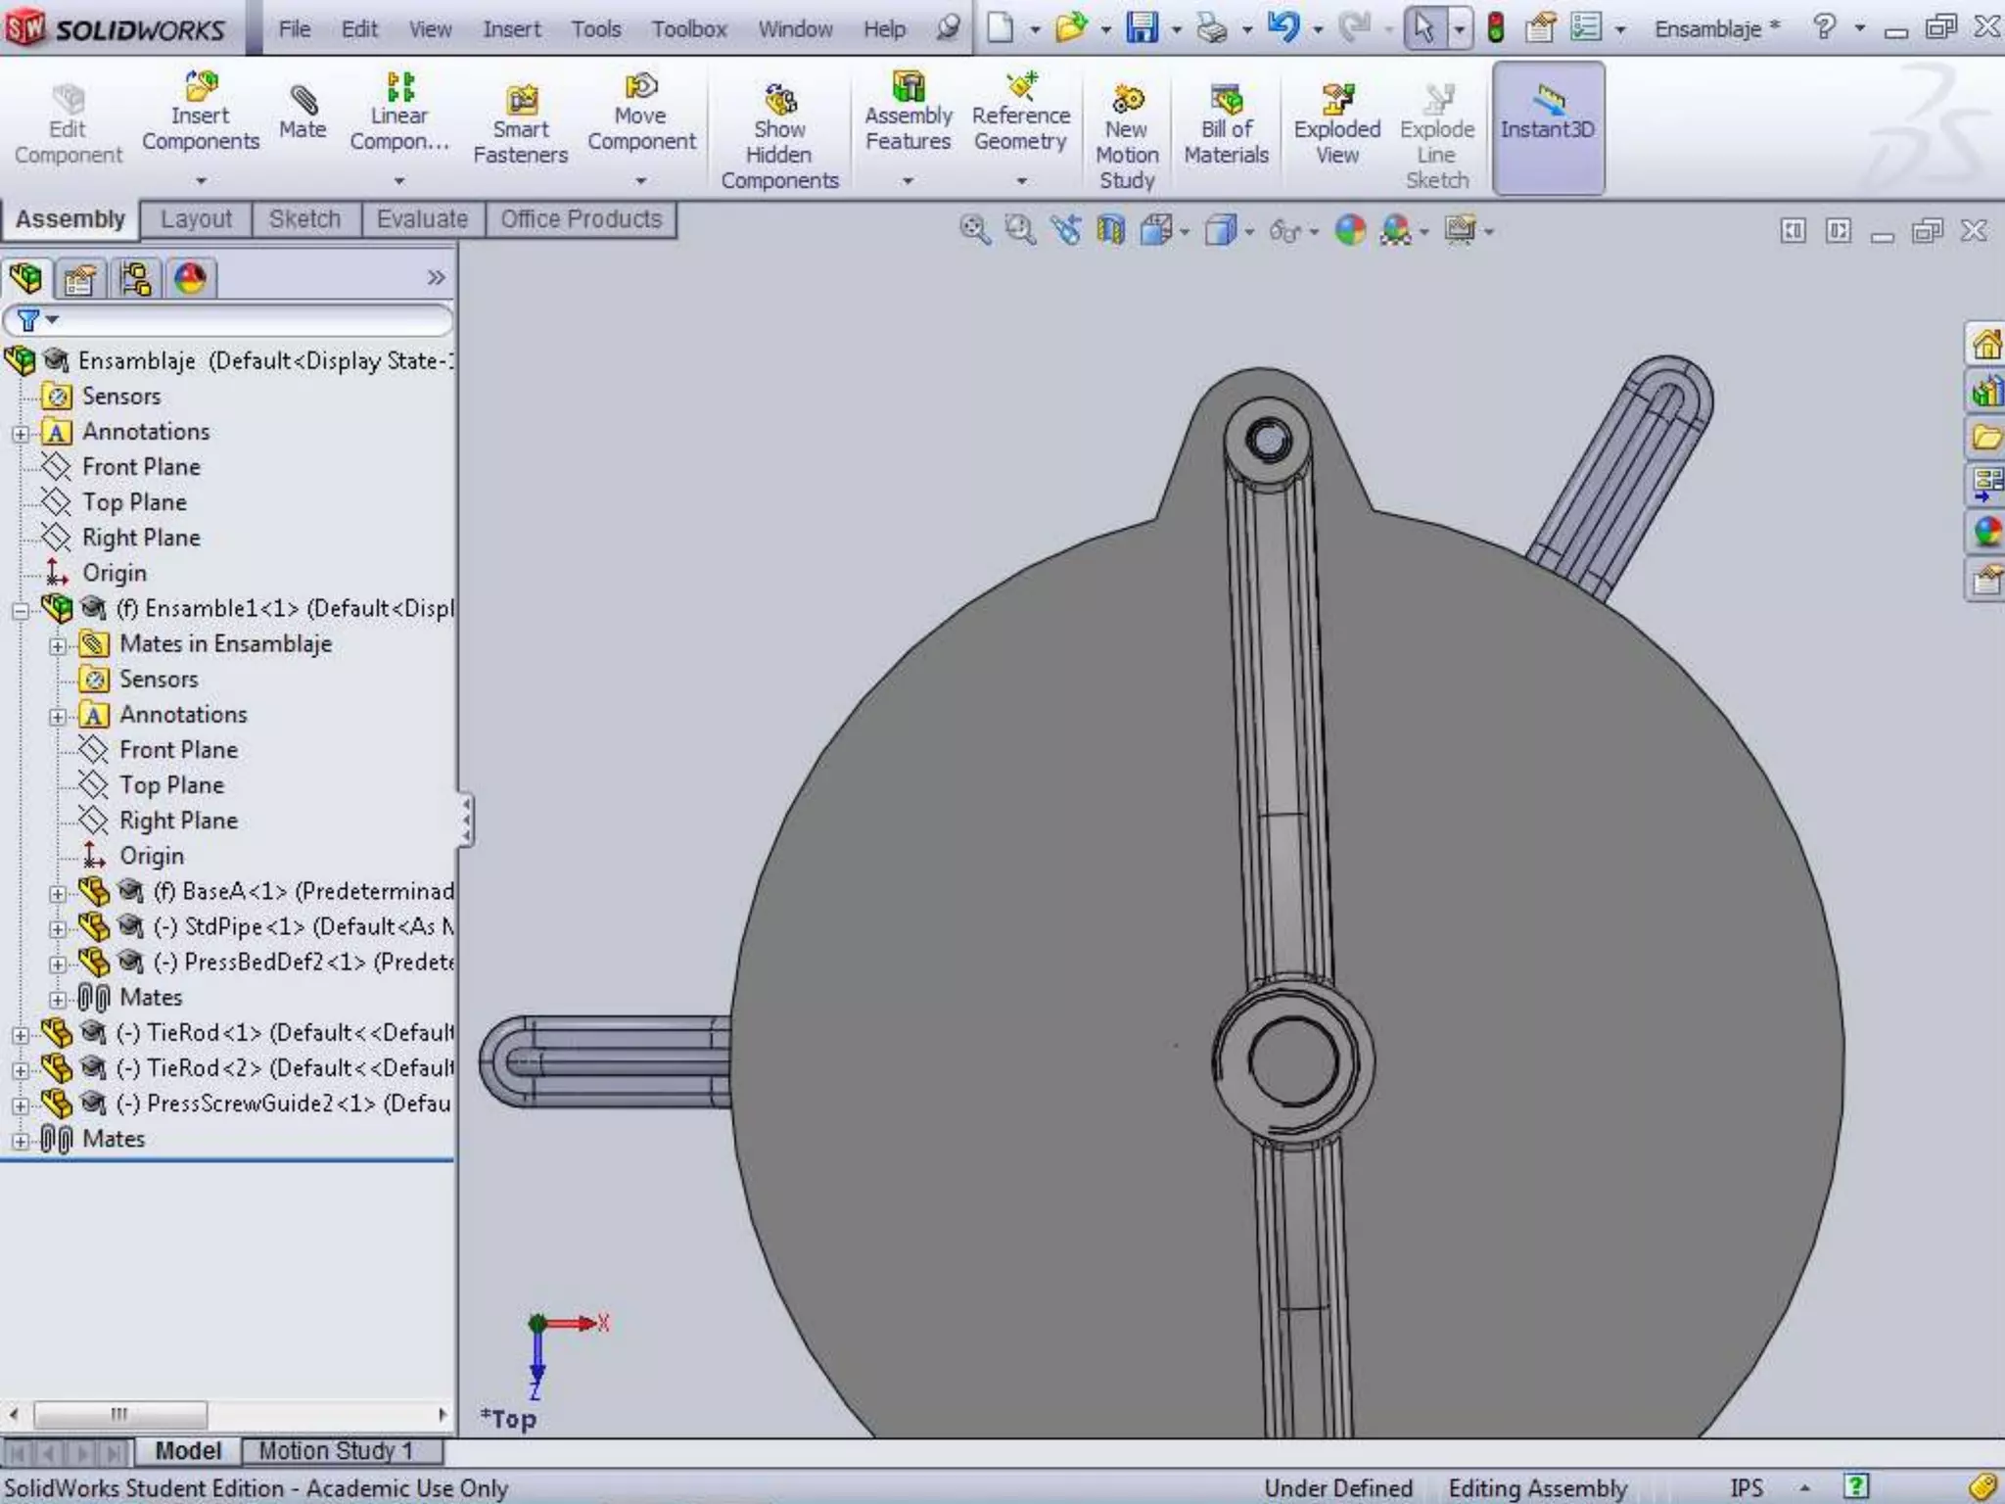Open the Edit Appearance color ball
This screenshot has height=1504, width=2005.
(1350, 231)
